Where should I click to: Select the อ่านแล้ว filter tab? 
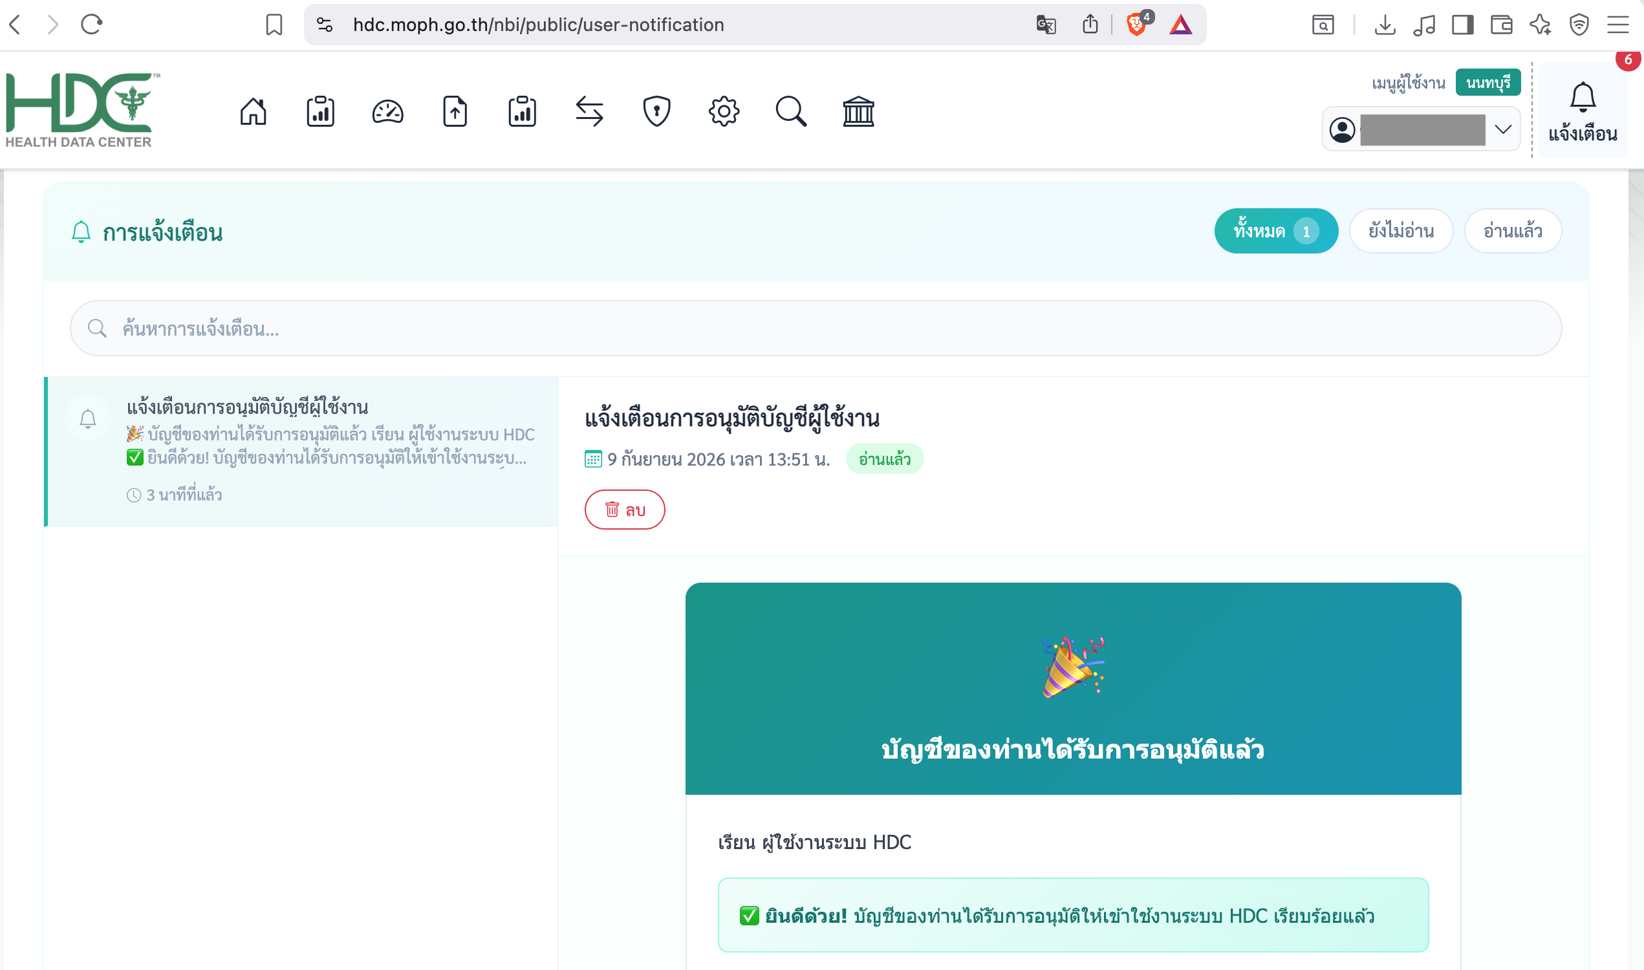pyautogui.click(x=1513, y=231)
